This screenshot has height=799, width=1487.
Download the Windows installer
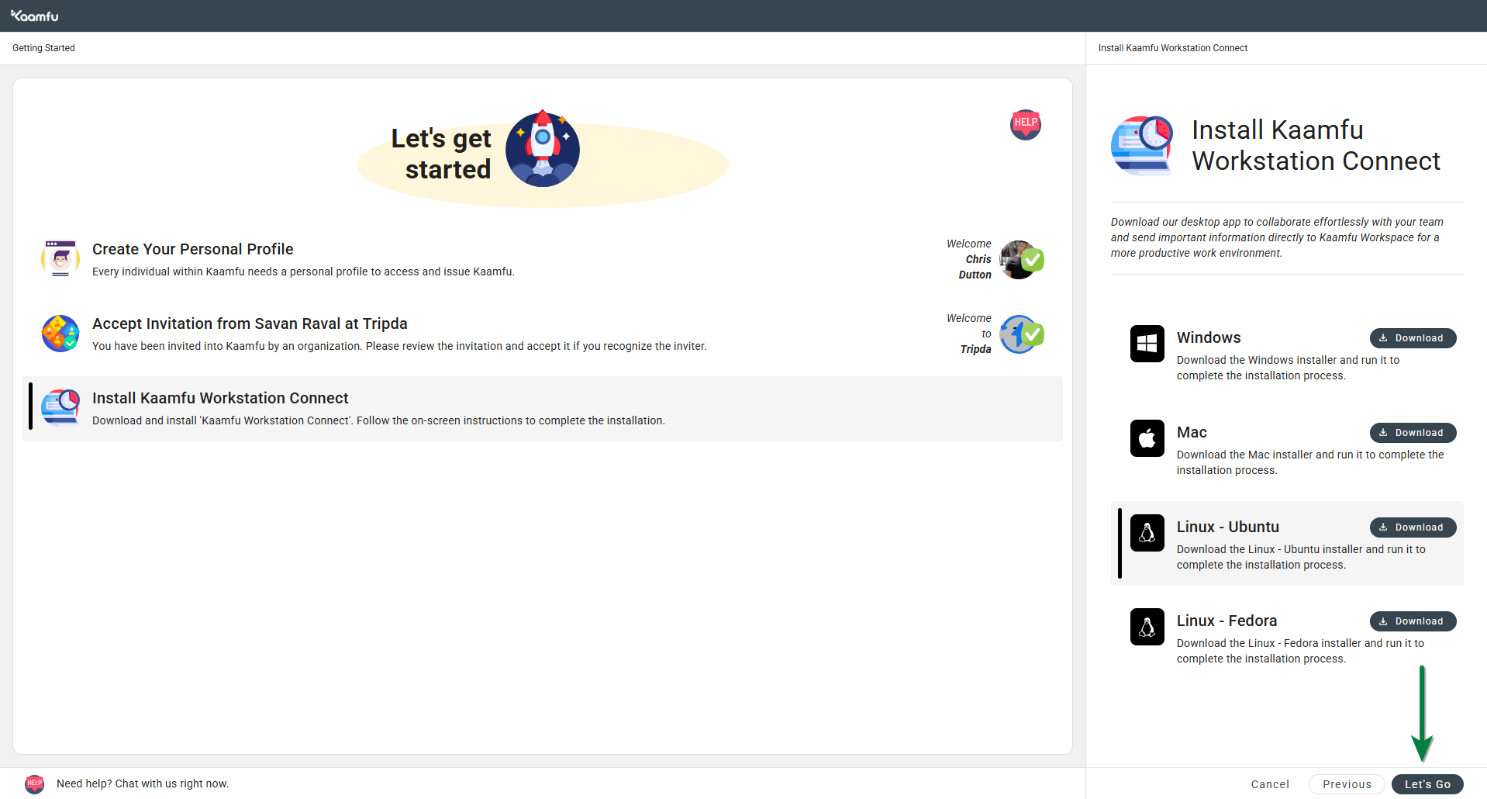[x=1412, y=338]
